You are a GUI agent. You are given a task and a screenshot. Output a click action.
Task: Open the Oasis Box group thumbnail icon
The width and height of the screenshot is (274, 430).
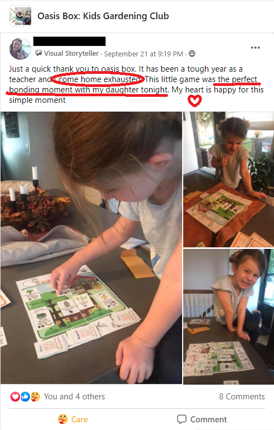pyautogui.click(x=20, y=16)
